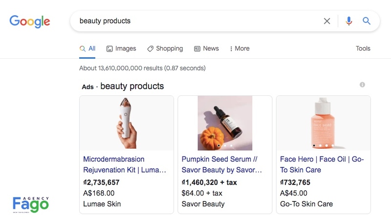Screen dimensions: 391x223
Task: Click the microdermabrasion device product image
Action: tap(127, 123)
